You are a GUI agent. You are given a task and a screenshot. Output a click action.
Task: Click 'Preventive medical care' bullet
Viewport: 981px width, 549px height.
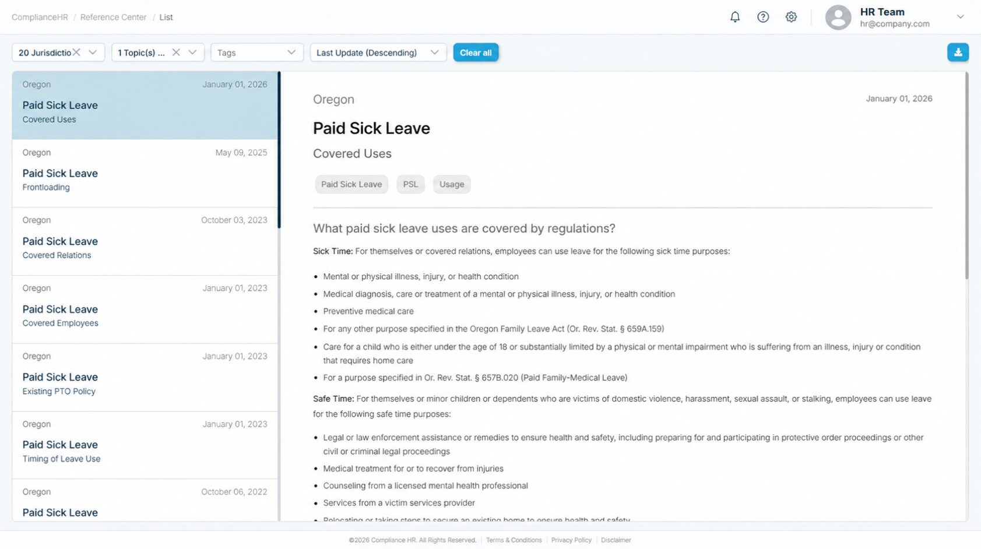[x=368, y=311]
